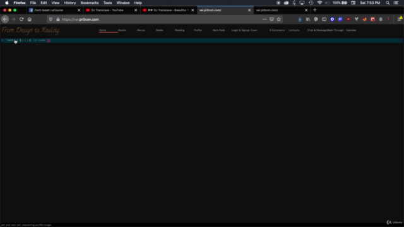
Task: Open the Bookmarks menu
Action: pos(90,3)
